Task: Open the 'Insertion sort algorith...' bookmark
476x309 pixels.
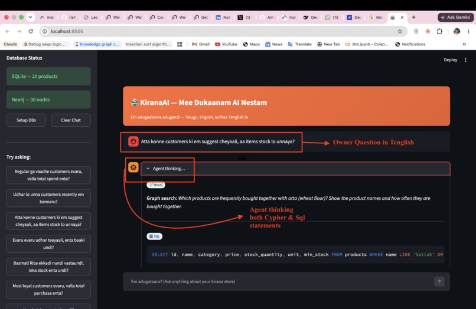Action: [x=148, y=44]
